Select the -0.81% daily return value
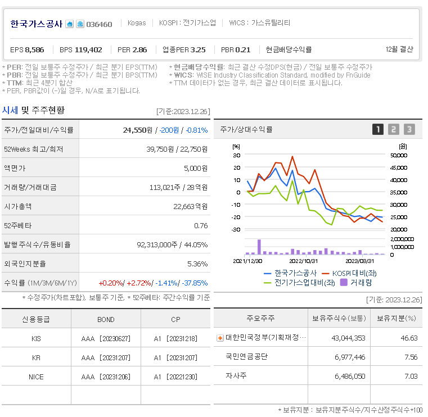Viewport: 428px width, 417px height. [197, 130]
